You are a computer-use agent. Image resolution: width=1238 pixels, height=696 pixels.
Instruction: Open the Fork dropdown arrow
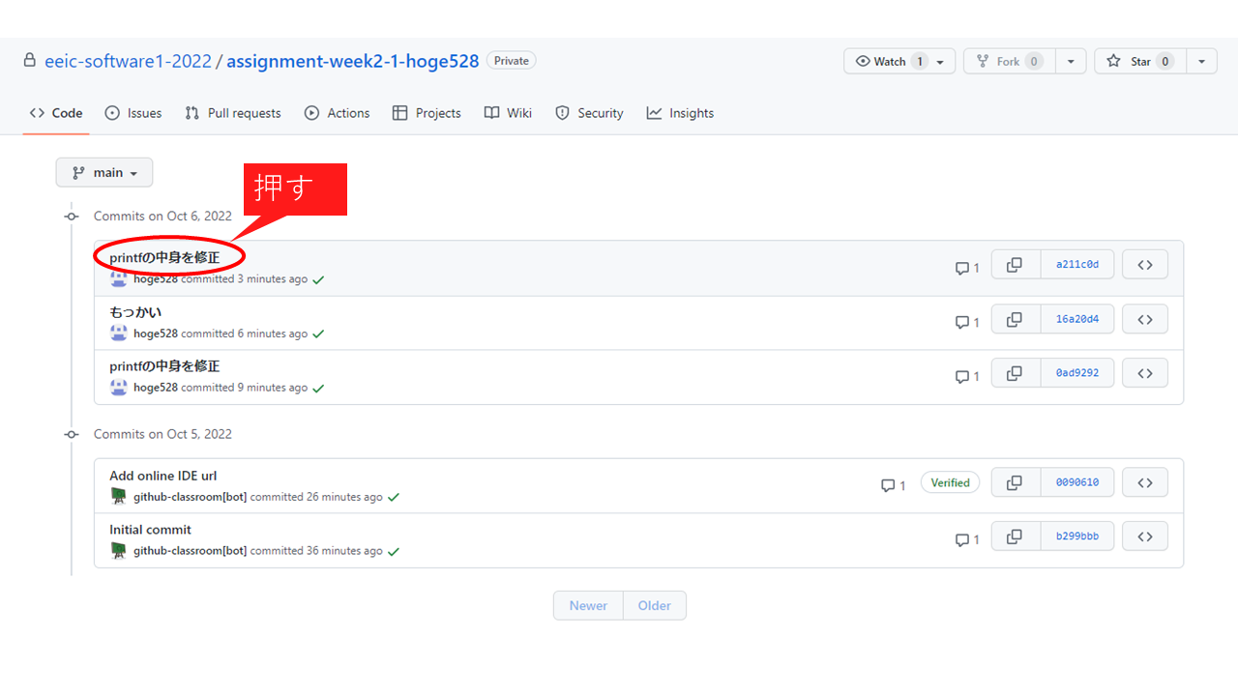(1071, 61)
